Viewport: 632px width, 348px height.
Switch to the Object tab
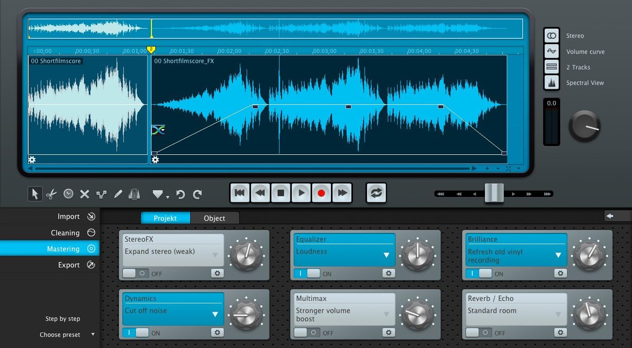click(214, 218)
